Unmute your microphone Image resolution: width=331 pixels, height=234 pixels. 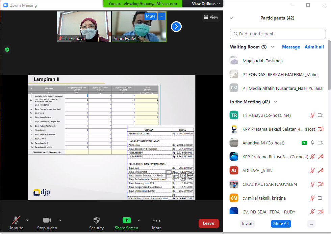tap(16, 221)
